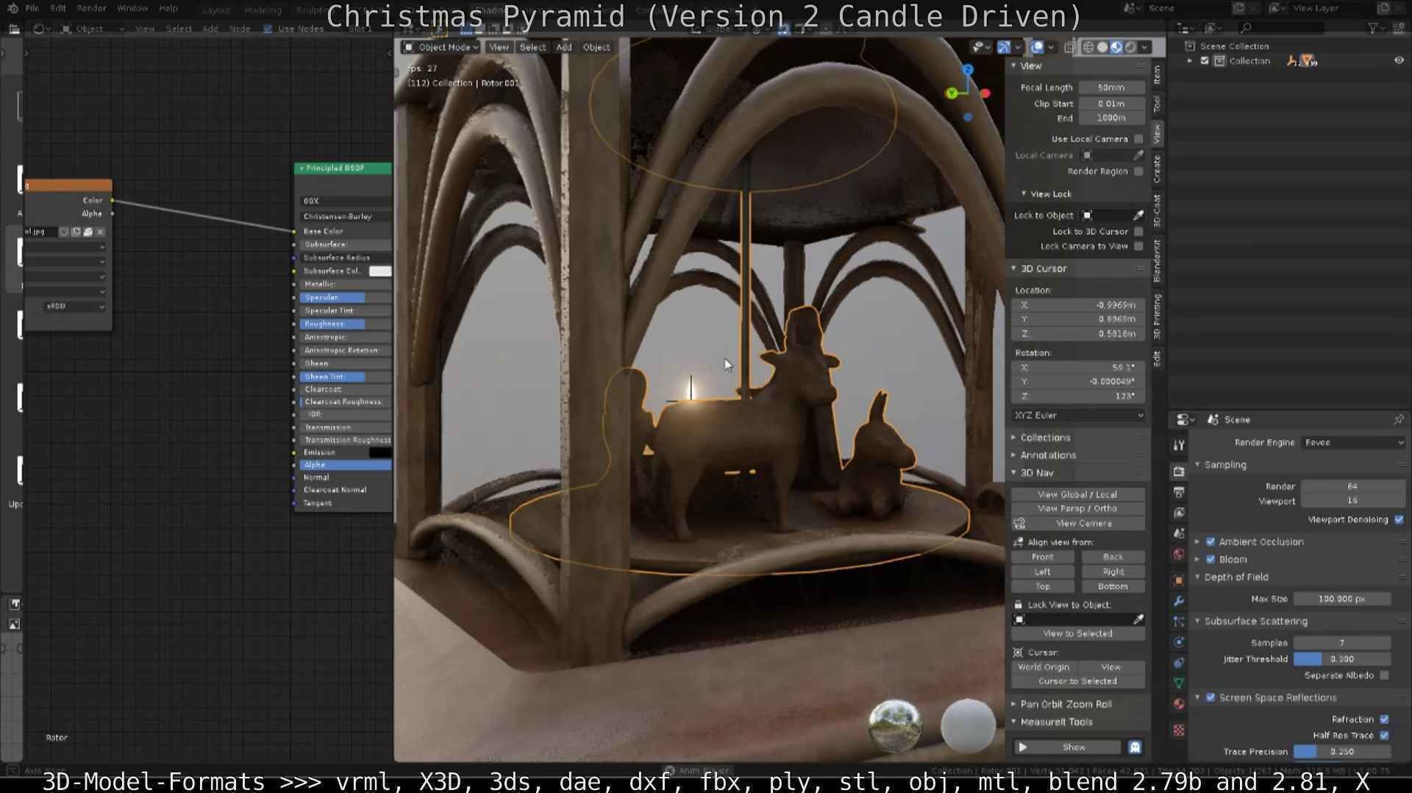Open the Object Constraints tab icon
Image resolution: width=1412 pixels, height=793 pixels.
click(1179, 663)
